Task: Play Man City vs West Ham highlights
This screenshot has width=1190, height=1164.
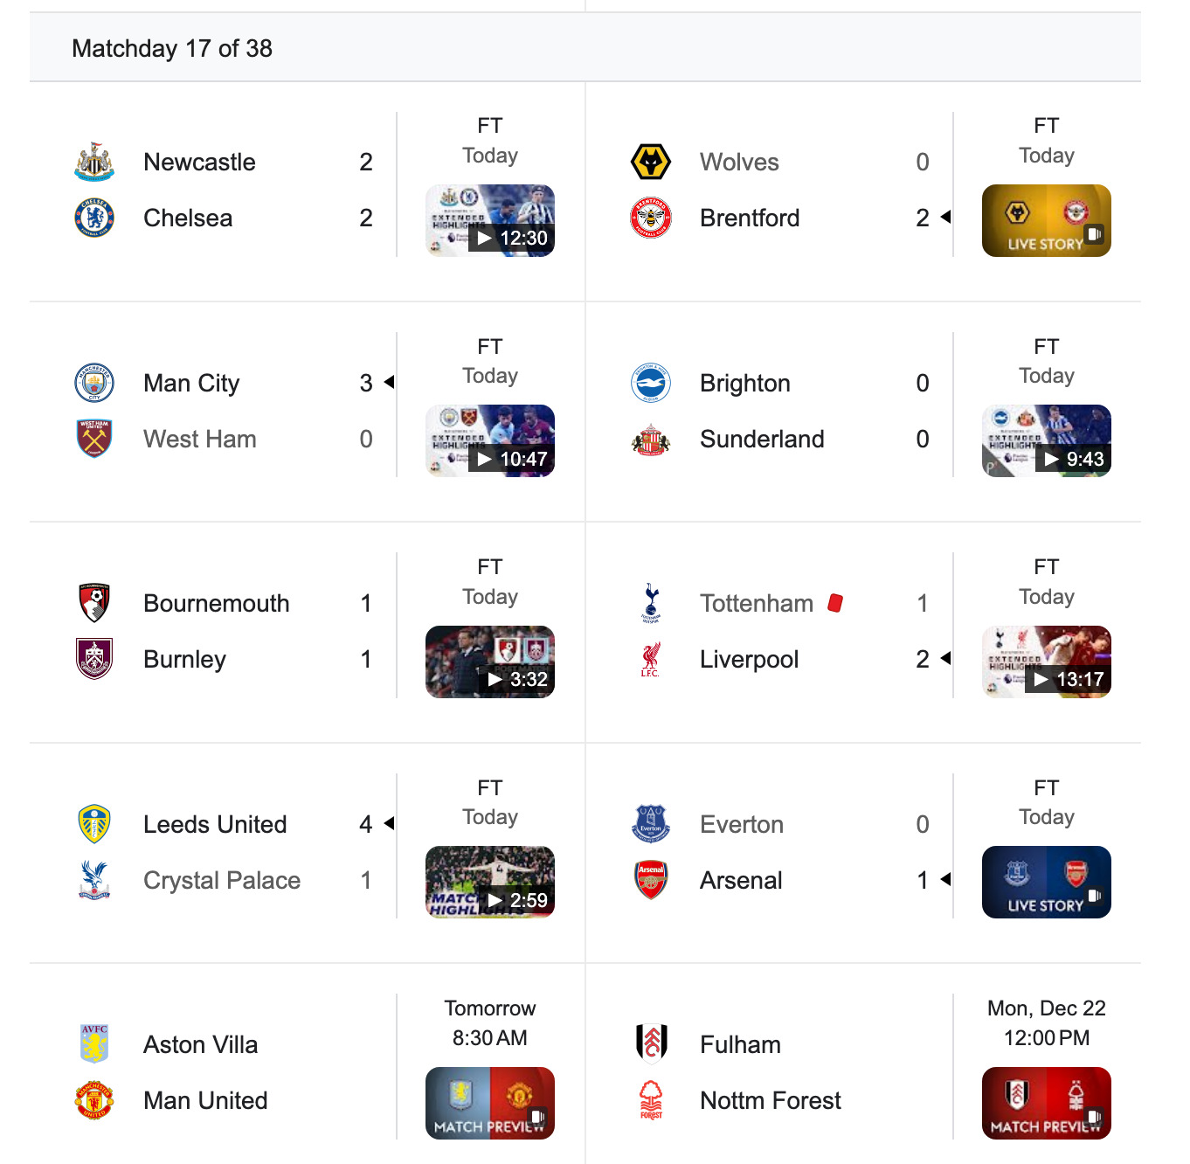Action: click(490, 441)
